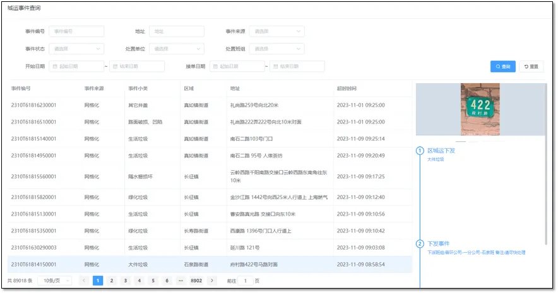Select row 2310T61815820001
This screenshot has height=293, width=558.
(210, 197)
